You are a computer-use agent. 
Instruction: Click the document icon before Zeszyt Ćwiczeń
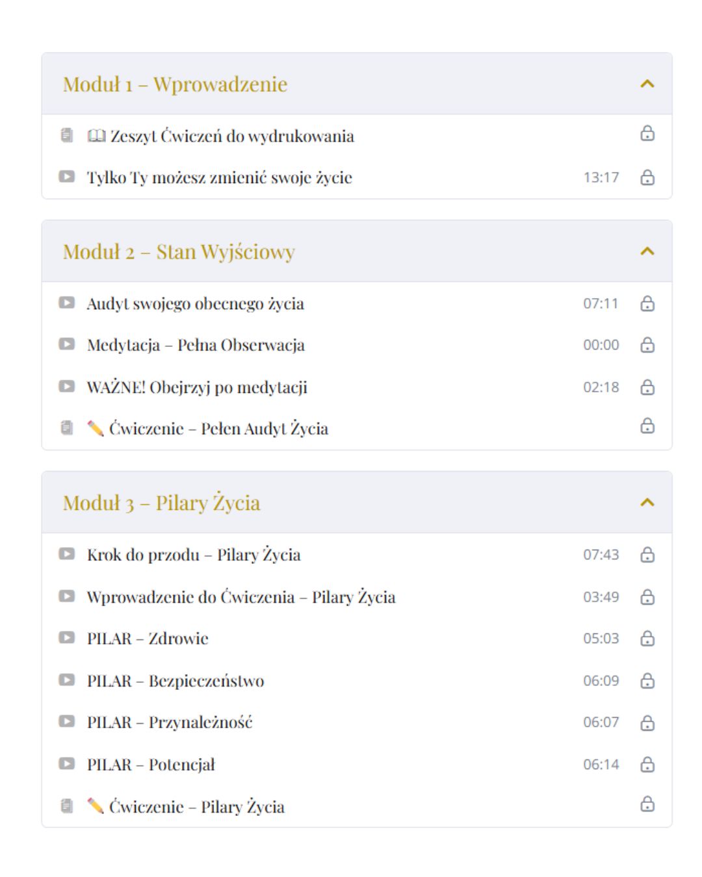(x=66, y=135)
